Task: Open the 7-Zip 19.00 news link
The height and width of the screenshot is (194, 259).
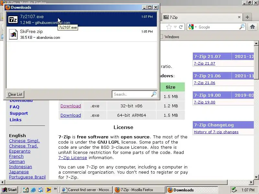Action: click(x=205, y=102)
